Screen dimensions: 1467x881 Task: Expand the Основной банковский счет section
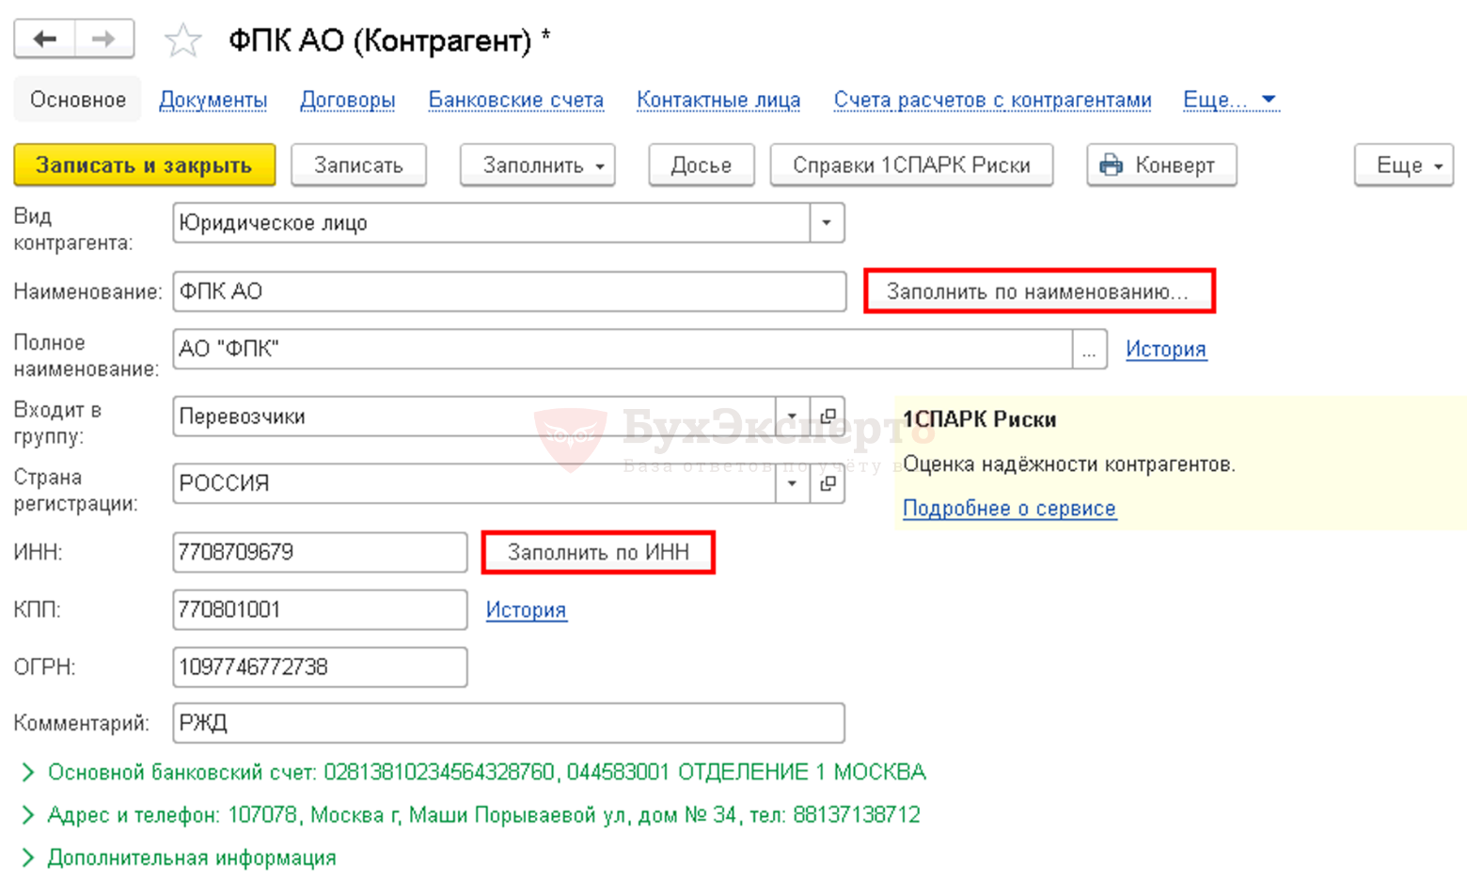[x=27, y=772]
